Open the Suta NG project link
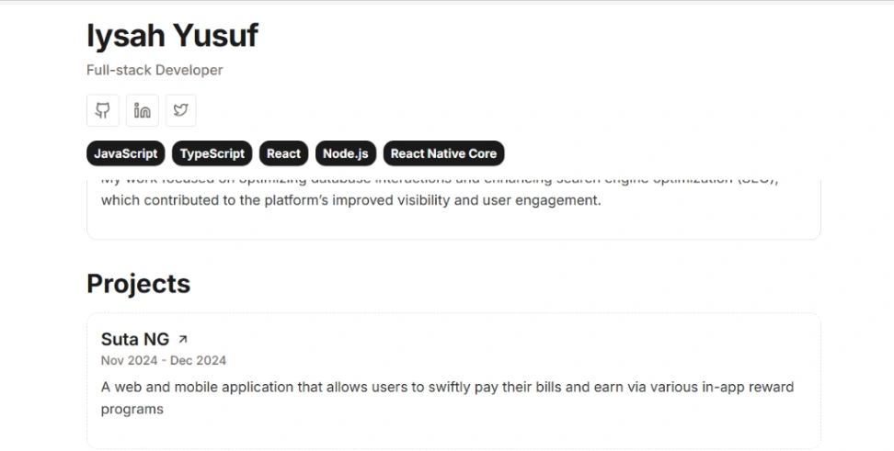Screen dimensions: 894x451 click(x=135, y=339)
